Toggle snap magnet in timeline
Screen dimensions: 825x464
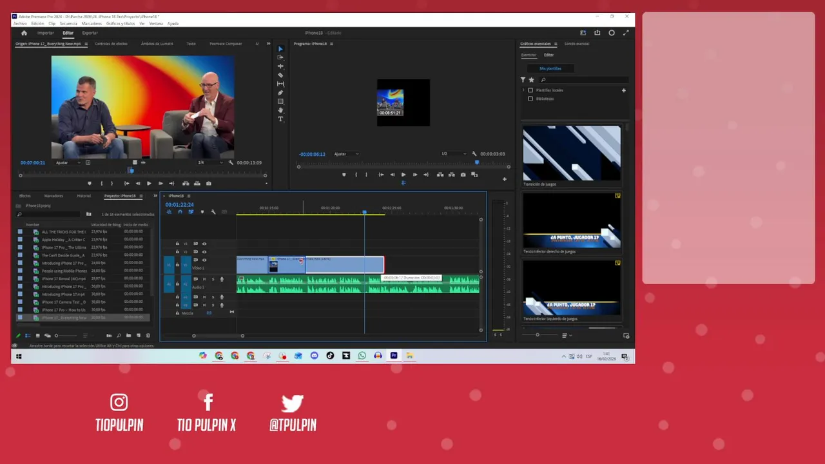180,212
